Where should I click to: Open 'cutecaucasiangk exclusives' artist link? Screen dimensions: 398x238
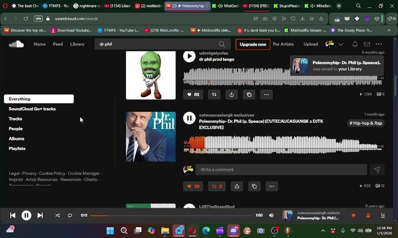tap(226, 115)
